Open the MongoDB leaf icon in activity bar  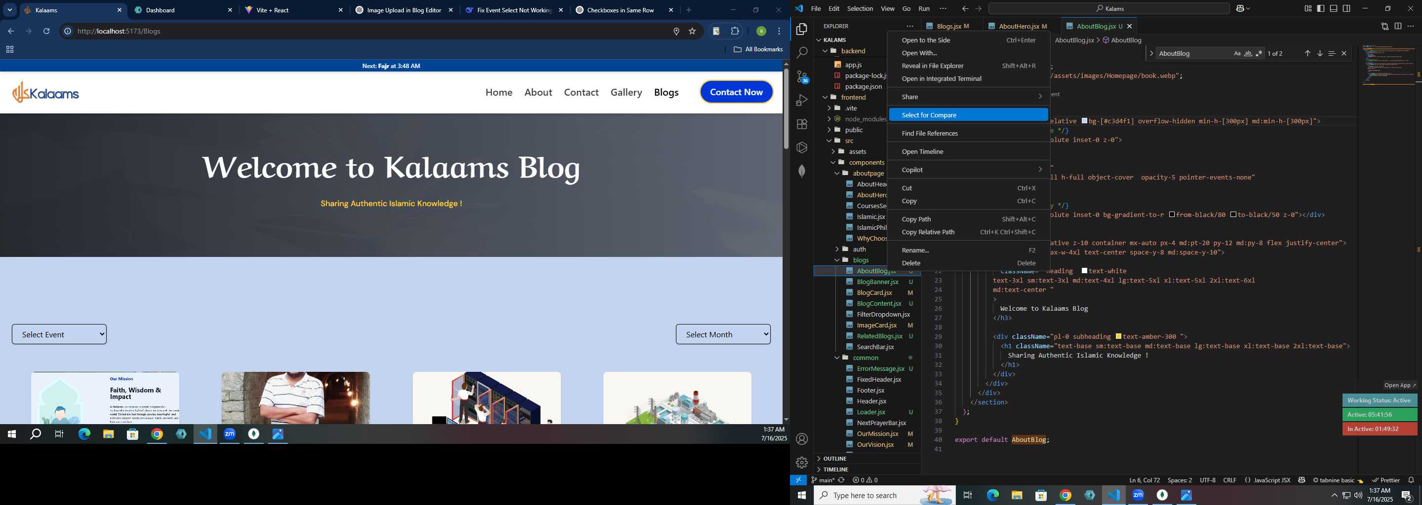[802, 171]
